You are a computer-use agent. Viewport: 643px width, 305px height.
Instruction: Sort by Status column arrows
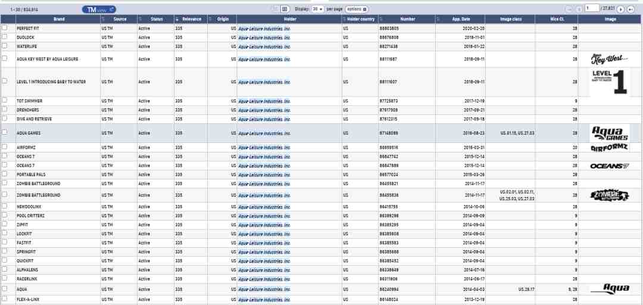(141, 19)
